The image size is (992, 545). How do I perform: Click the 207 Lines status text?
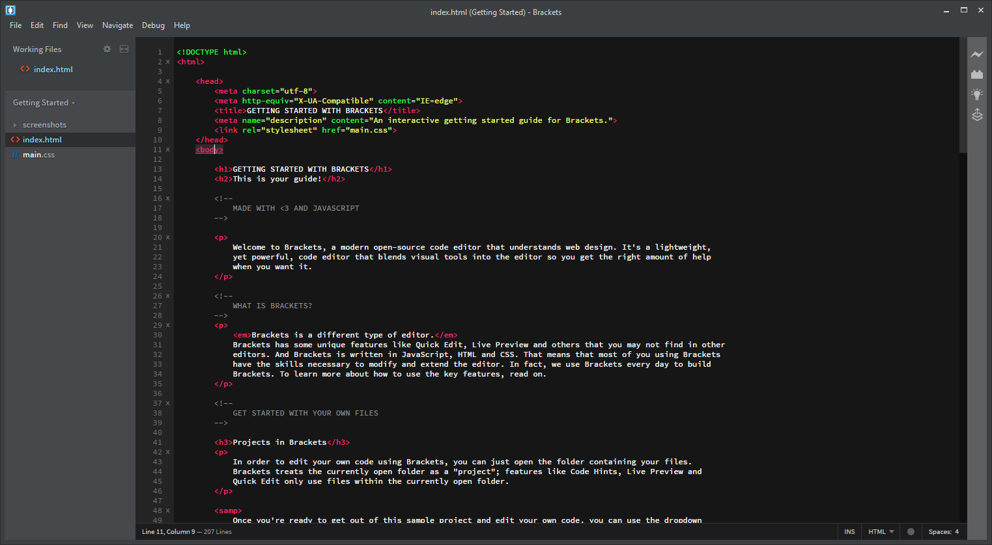218,532
